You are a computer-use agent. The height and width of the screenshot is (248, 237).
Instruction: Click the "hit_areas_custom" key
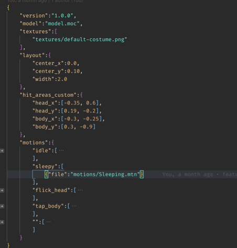coord(48,95)
